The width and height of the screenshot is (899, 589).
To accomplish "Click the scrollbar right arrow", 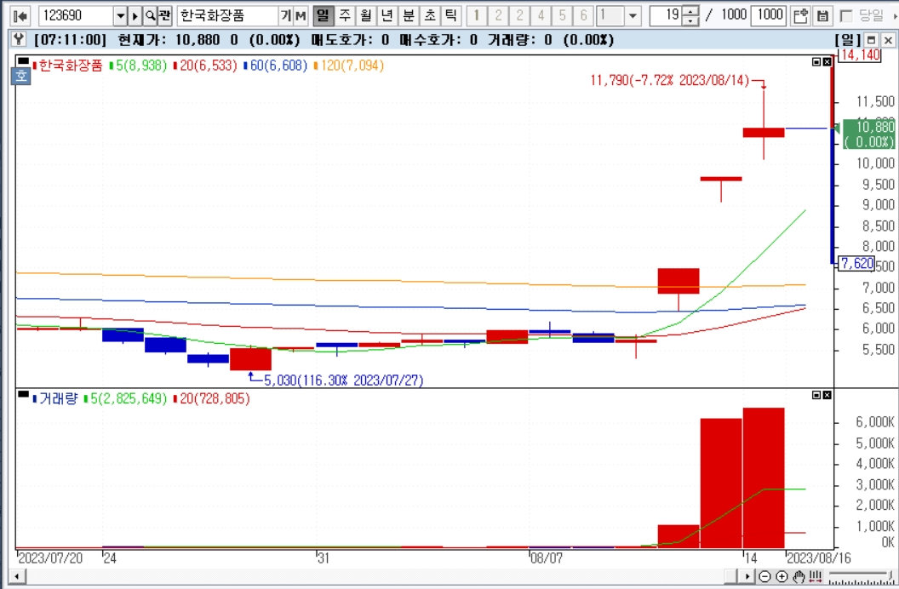I will point(747,576).
